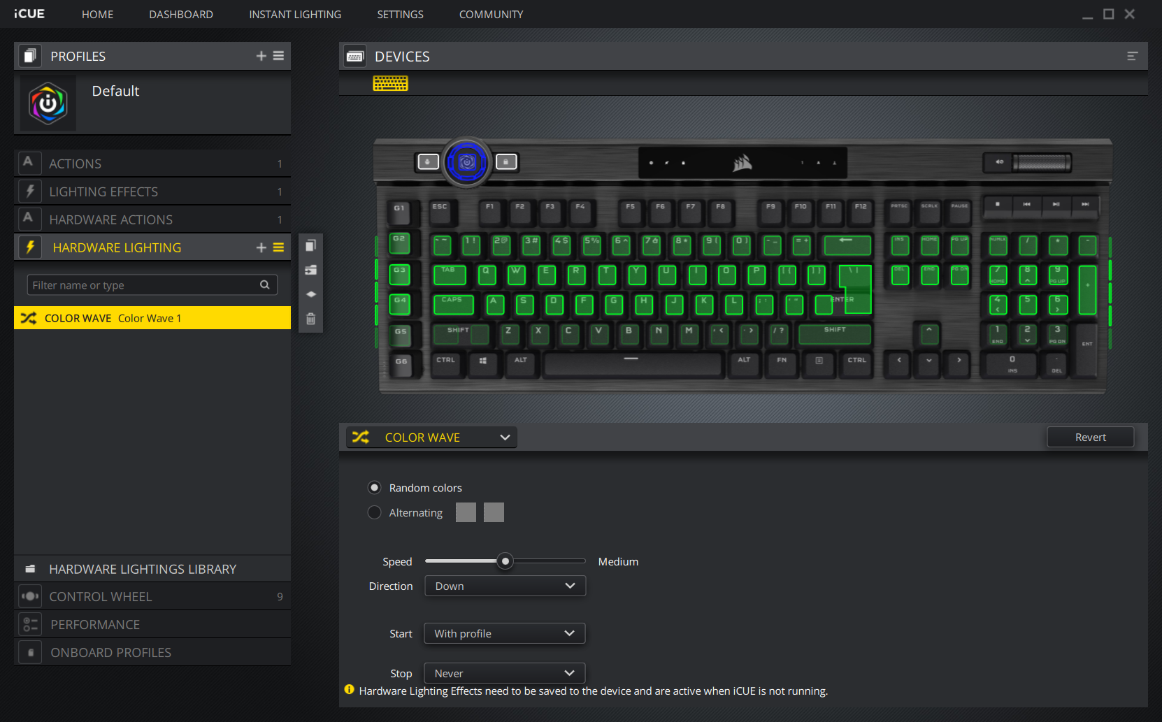Open the Stop dropdown showing Never

click(x=504, y=672)
